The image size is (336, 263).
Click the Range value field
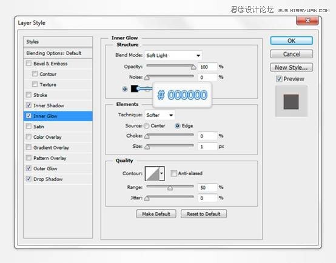(x=207, y=188)
